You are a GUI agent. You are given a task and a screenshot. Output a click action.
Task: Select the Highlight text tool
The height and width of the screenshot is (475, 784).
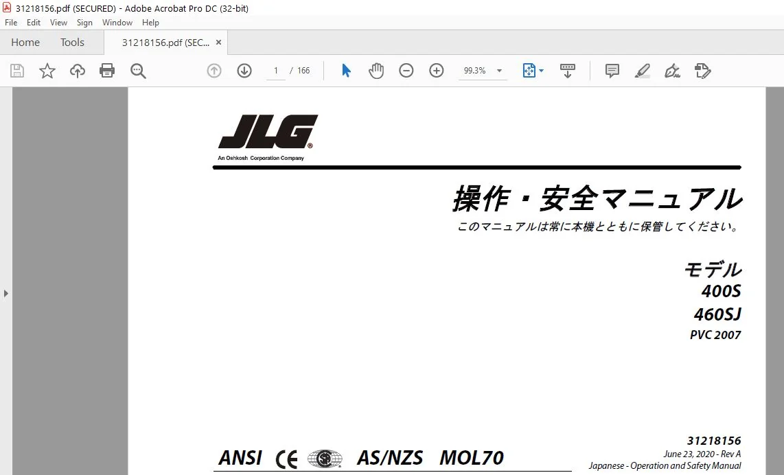coord(643,71)
